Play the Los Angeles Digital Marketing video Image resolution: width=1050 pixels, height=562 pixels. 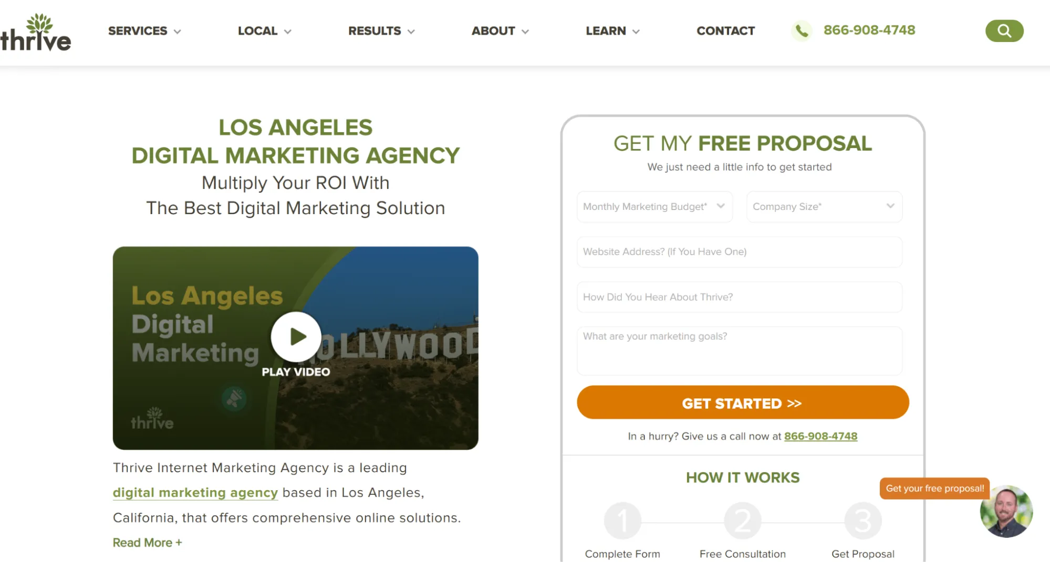296,337
